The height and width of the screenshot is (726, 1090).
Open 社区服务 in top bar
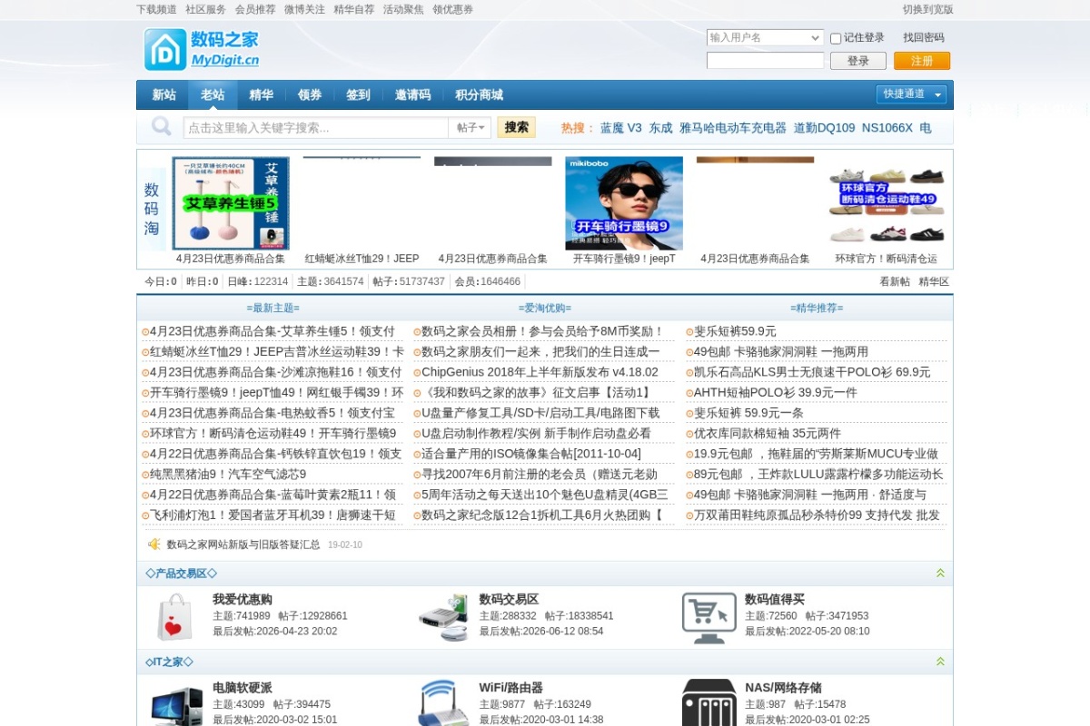[x=205, y=10]
